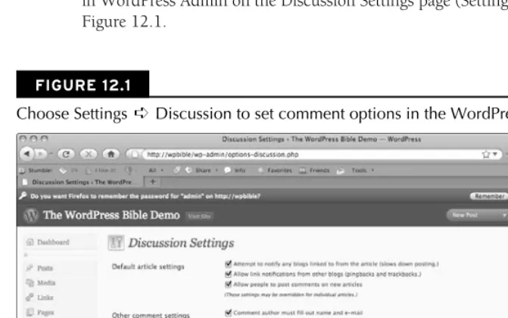Screen dimensions: 508x318
Task: Open Favorites from the toolbar
Action: tap(275, 170)
